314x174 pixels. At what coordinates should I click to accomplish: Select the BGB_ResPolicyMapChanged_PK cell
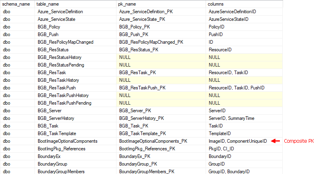(x=151, y=42)
